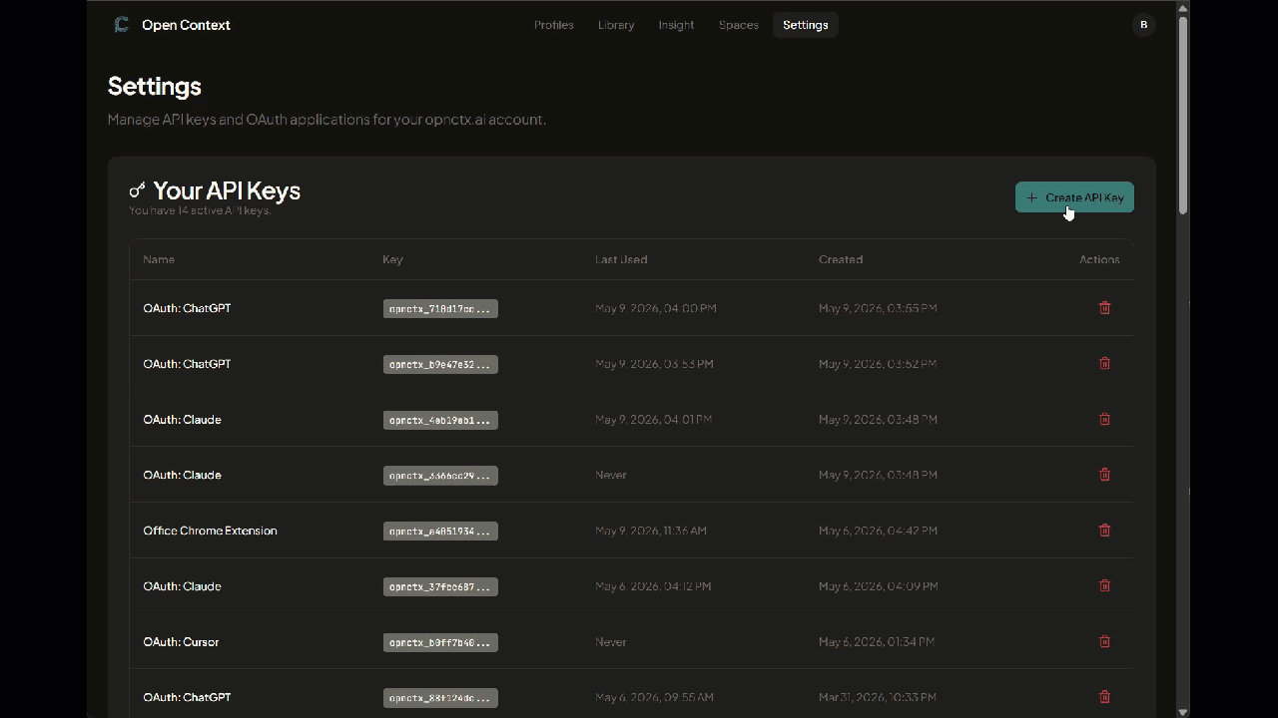Click the Last Used column header

click(x=621, y=259)
